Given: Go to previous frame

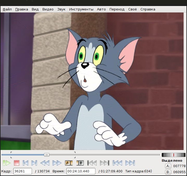Looking at the screenshot, I should pyautogui.click(x=25, y=163).
